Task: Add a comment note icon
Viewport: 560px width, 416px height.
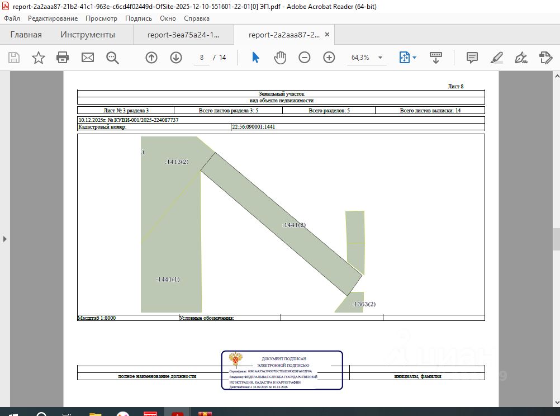Action: (472, 58)
